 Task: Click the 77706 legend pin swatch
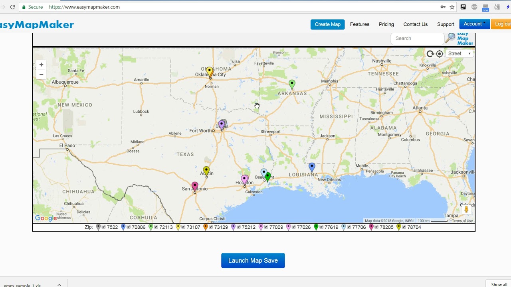[343, 227]
